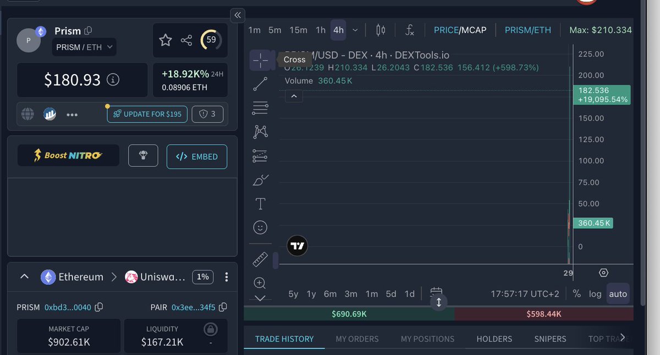Open the indicators fx menu
The width and height of the screenshot is (660, 355).
coord(410,30)
